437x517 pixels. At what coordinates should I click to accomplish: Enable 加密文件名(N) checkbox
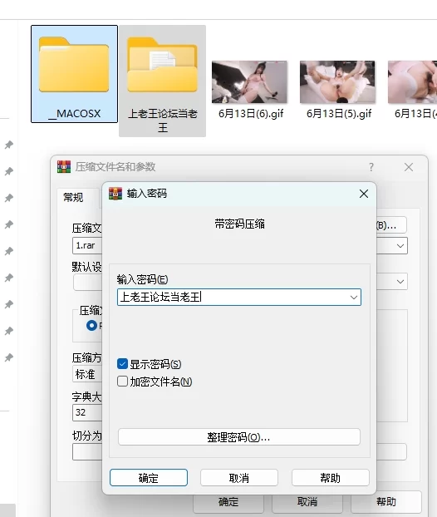coord(122,382)
